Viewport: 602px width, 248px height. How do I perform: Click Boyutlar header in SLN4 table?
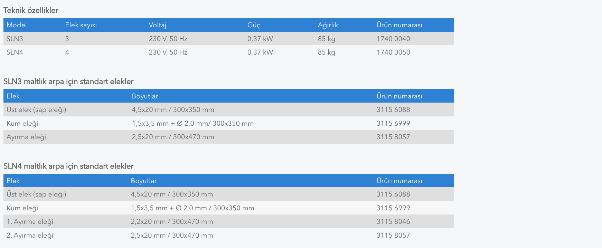(144, 181)
